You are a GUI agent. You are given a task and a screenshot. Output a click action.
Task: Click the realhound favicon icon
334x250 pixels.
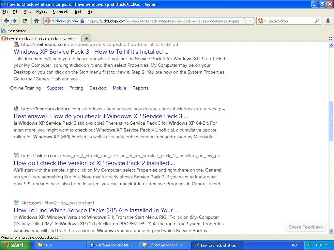pos(16,44)
